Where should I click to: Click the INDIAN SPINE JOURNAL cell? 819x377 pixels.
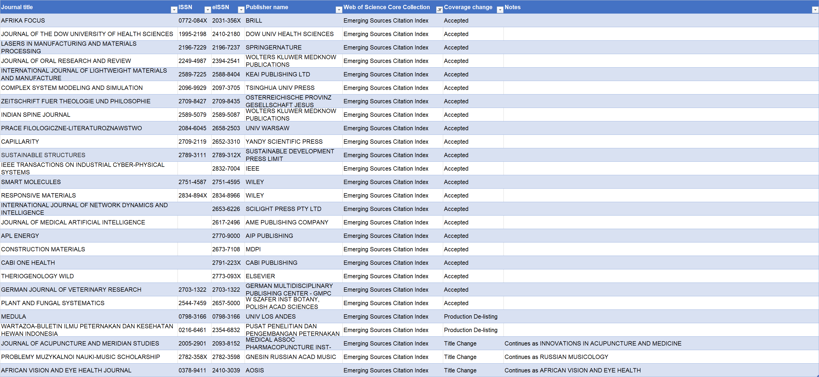click(x=89, y=115)
